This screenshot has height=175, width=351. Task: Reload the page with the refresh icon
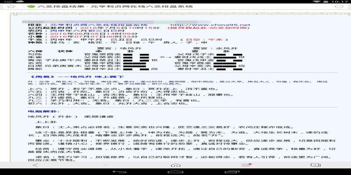click(x=339, y=7)
